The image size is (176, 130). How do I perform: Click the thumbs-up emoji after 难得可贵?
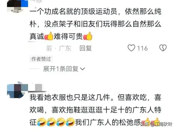pyautogui.click(x=88, y=36)
